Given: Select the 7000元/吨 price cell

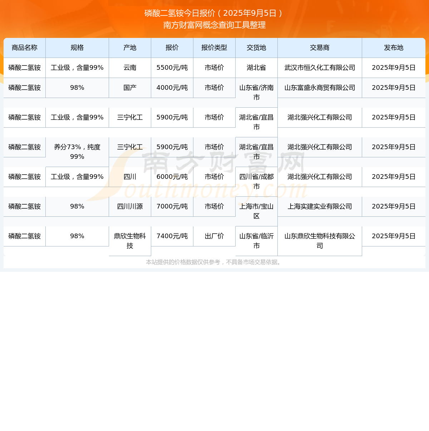Looking at the screenshot, I should coord(172,206).
